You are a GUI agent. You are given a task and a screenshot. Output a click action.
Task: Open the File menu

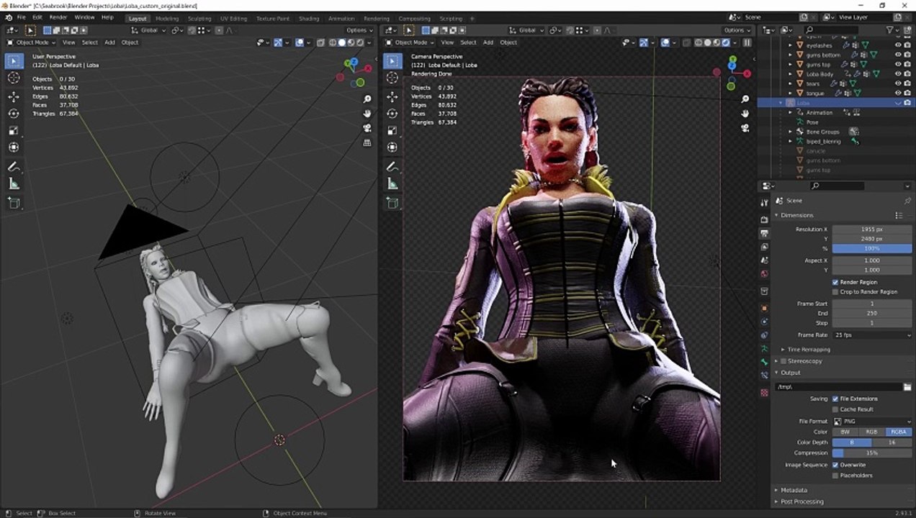[21, 17]
